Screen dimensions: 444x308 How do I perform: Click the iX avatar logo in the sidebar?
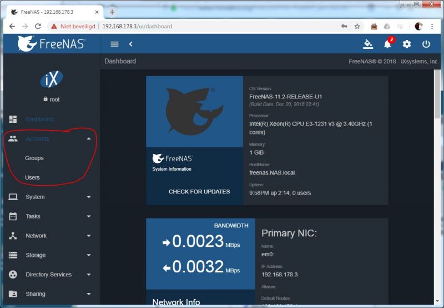tap(52, 79)
